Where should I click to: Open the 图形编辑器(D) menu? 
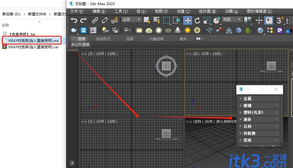click(259, 11)
